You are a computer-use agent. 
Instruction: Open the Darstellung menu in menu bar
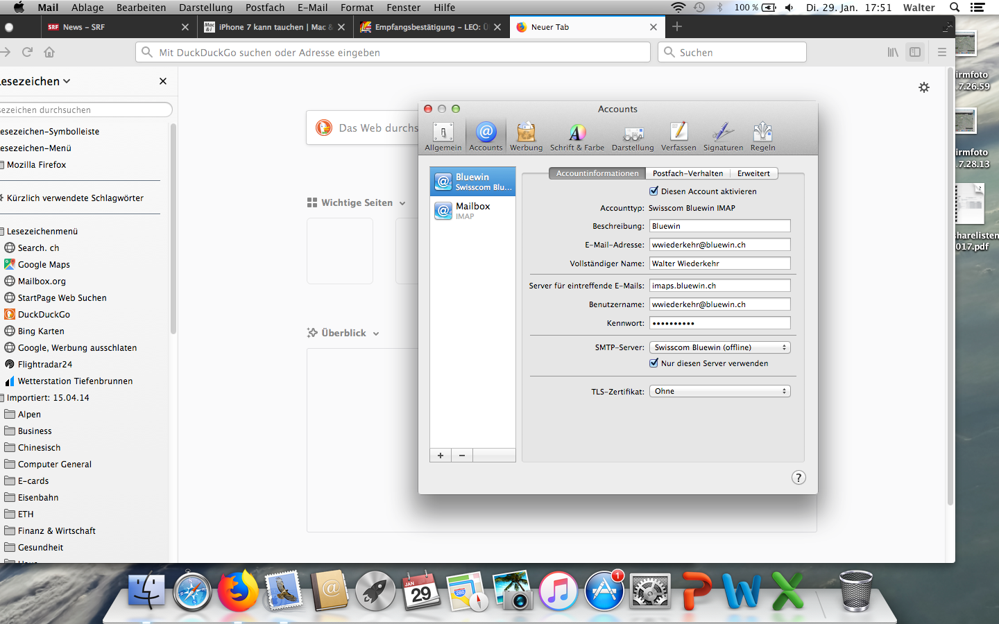[205, 8]
